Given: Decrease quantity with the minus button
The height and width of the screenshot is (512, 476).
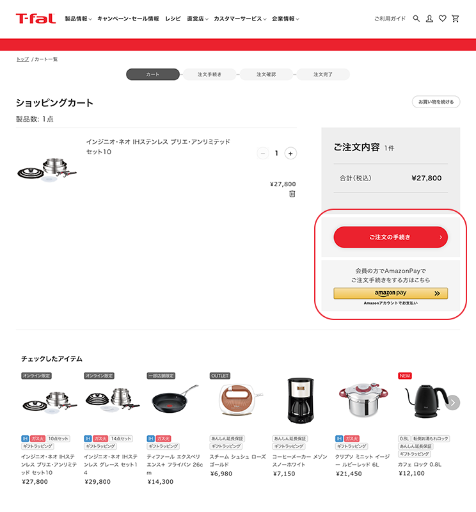Looking at the screenshot, I should 263,153.
